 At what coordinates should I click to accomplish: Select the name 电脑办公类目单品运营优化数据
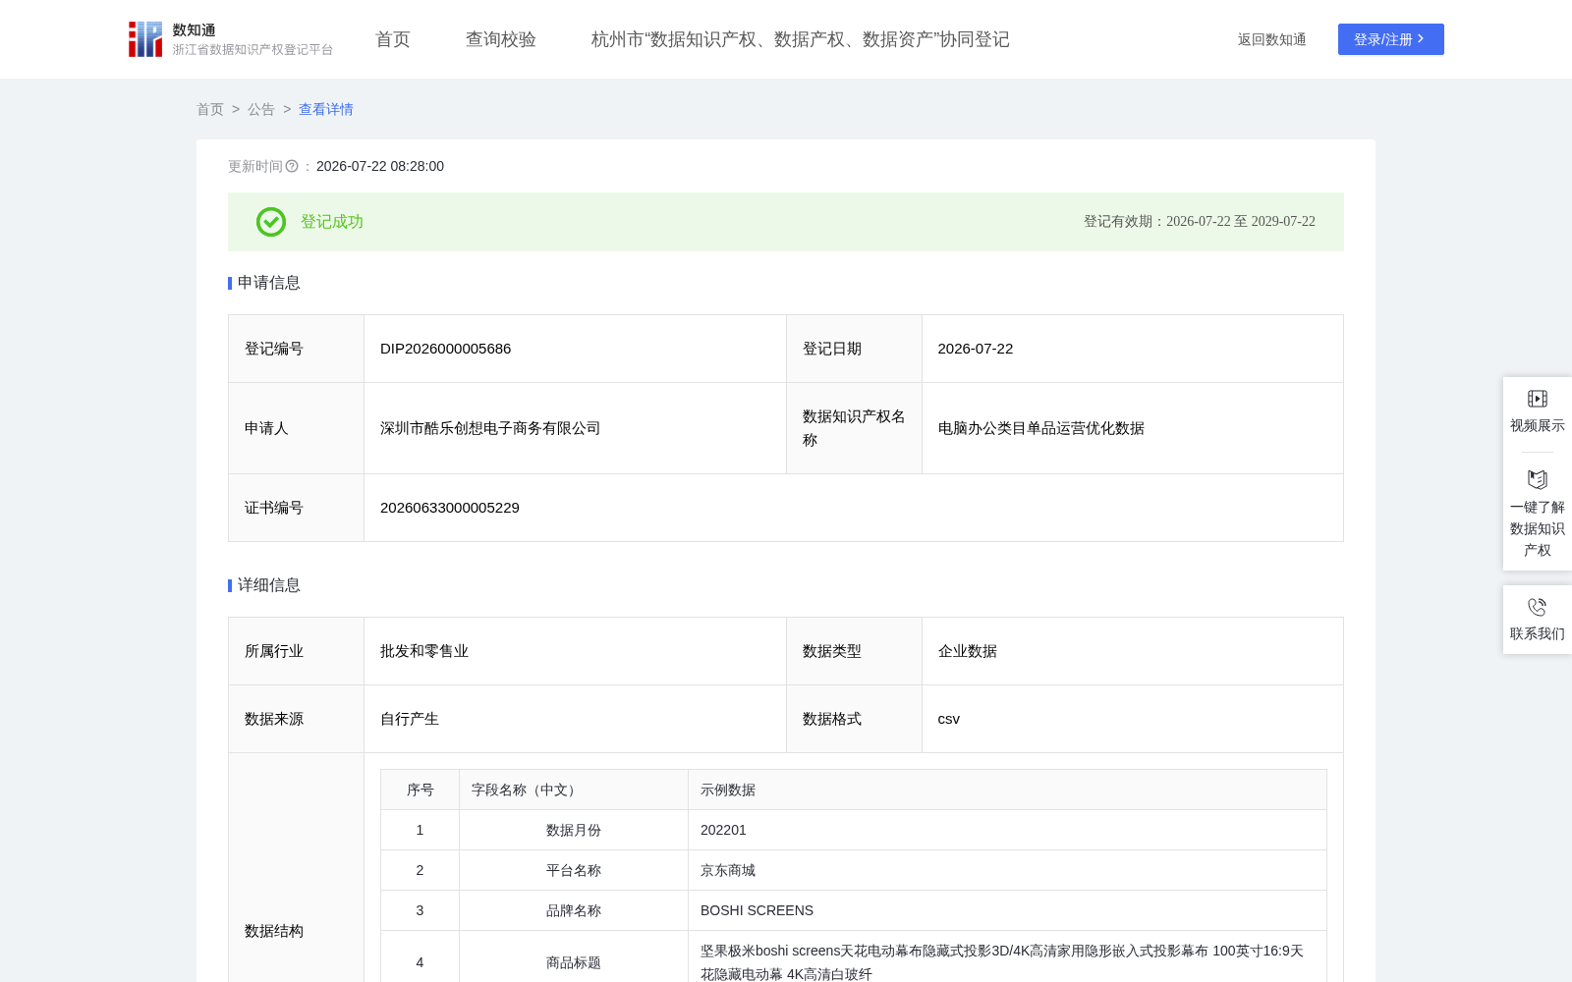[1041, 428]
